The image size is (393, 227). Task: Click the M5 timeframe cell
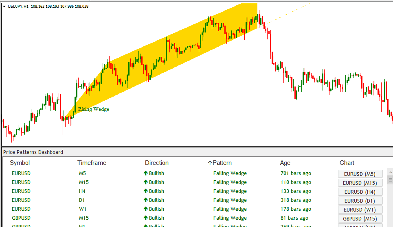pos(82,173)
